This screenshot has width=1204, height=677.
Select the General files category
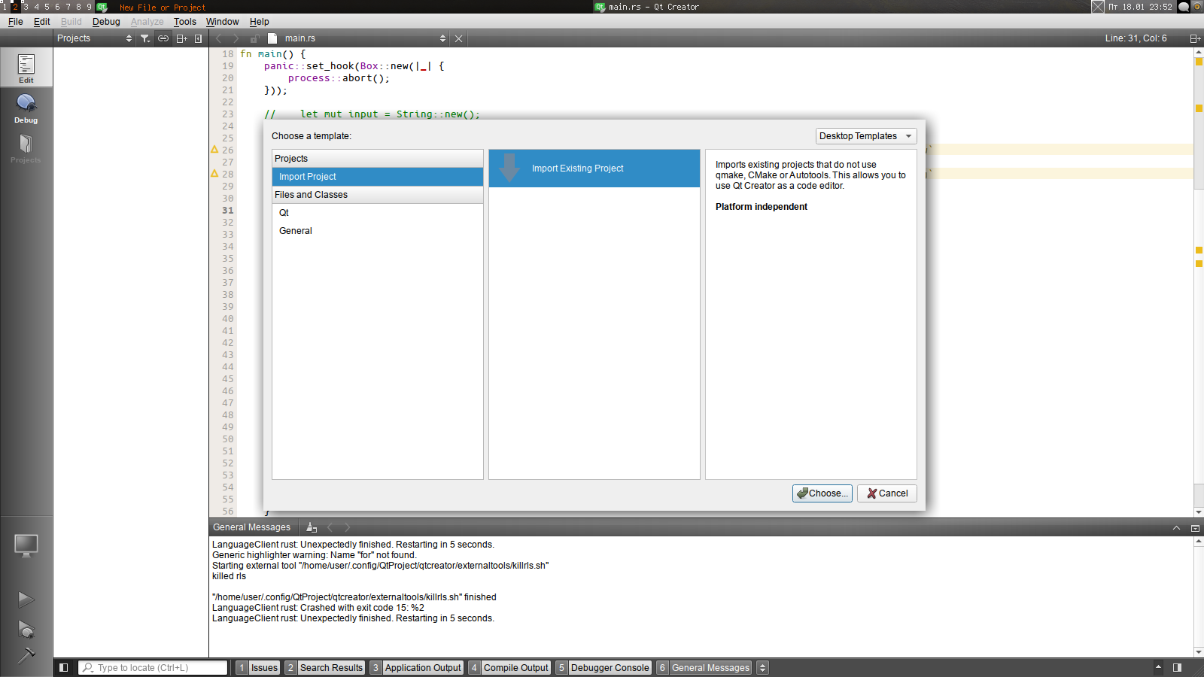[x=378, y=231]
